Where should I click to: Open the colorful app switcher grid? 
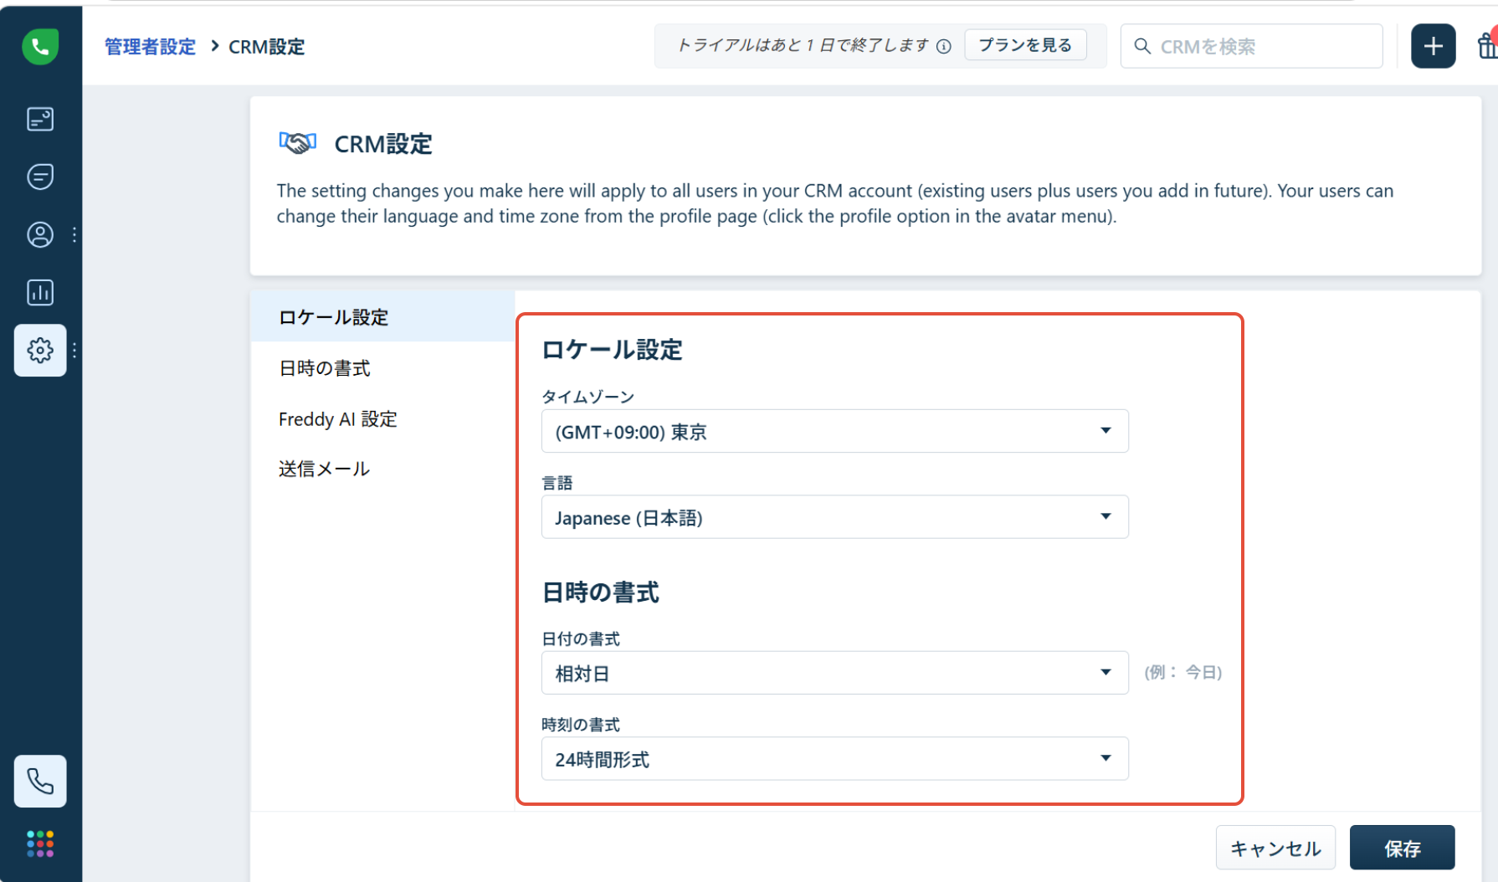[40, 844]
